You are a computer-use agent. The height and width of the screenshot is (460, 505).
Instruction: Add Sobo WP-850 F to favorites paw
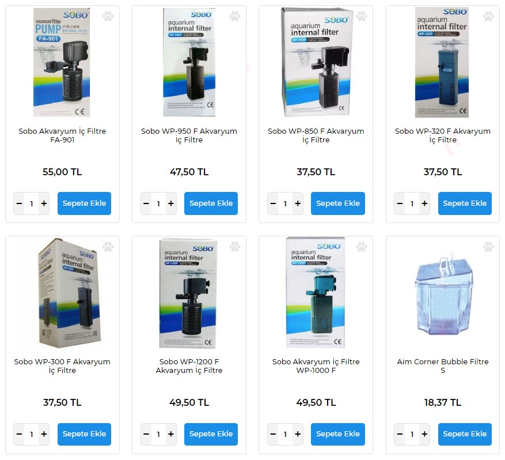click(x=362, y=16)
